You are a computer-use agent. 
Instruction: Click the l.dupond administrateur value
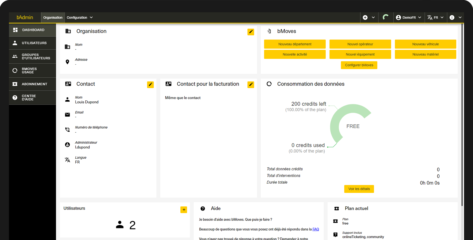82,147
